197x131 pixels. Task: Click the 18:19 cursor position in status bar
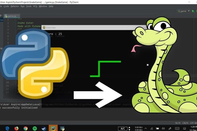177,123
